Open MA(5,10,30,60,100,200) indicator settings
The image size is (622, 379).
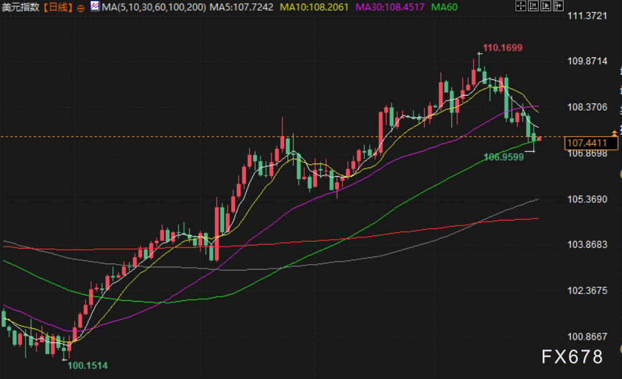point(153,7)
